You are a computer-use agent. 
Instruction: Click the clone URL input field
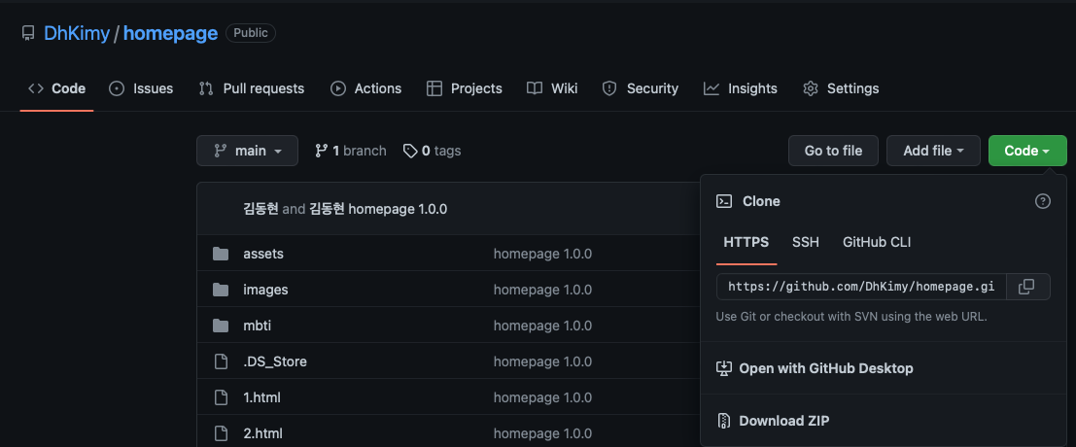point(861,287)
